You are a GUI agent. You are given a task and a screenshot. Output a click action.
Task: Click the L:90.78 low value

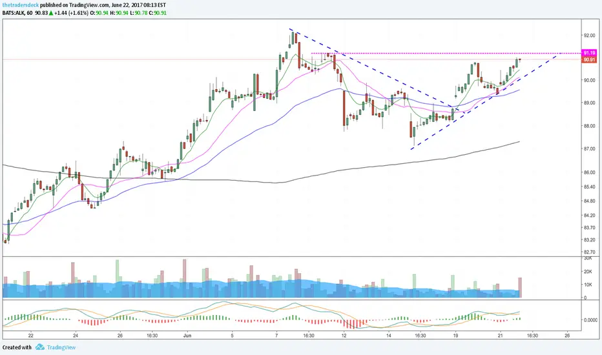(x=138, y=13)
